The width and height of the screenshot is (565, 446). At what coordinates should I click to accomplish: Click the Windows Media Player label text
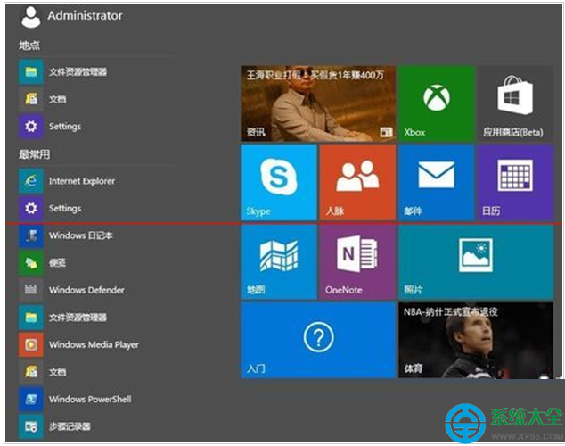pos(94,345)
